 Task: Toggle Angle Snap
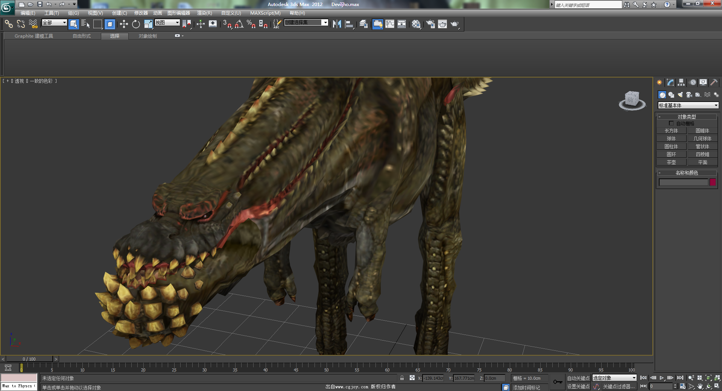(239, 24)
